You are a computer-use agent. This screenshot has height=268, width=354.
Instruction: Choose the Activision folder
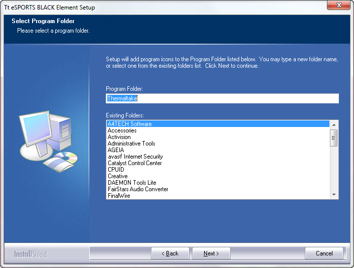[x=218, y=137]
